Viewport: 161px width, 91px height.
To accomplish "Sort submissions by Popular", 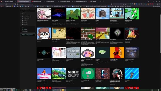I will coord(25,29).
